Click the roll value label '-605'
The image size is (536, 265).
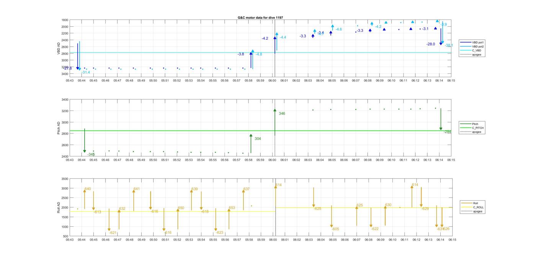coord(335,229)
